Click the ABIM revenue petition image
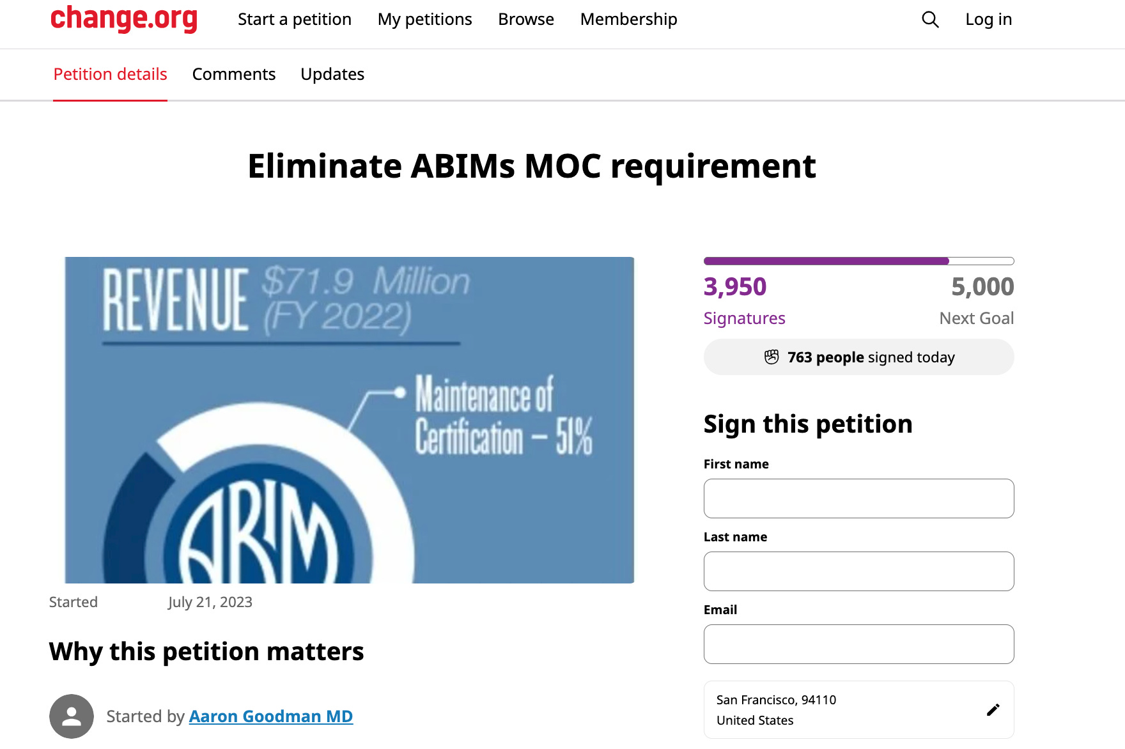The height and width of the screenshot is (749, 1125). click(x=350, y=420)
